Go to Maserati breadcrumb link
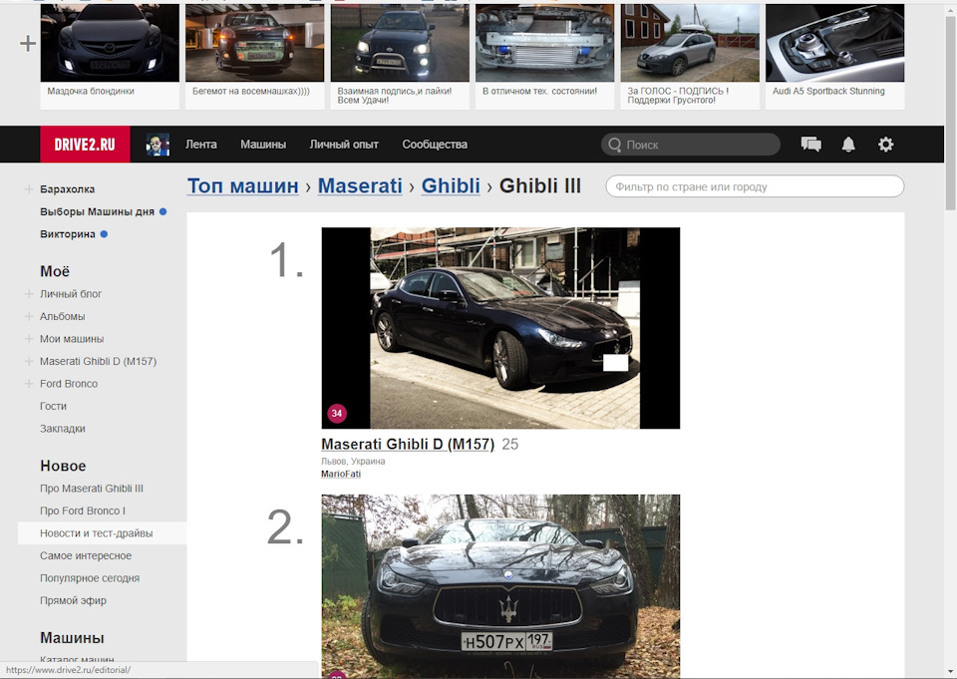The image size is (957, 679). tap(360, 185)
